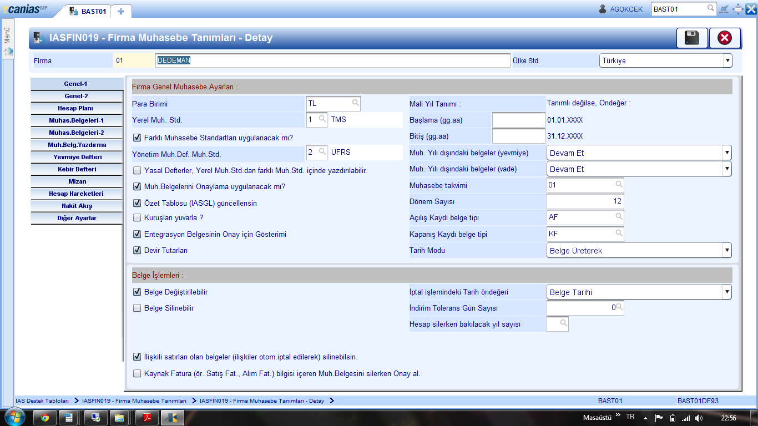
Task: Enable Kaynak Fatura silerken Onay al checkbox
Action: click(137, 373)
